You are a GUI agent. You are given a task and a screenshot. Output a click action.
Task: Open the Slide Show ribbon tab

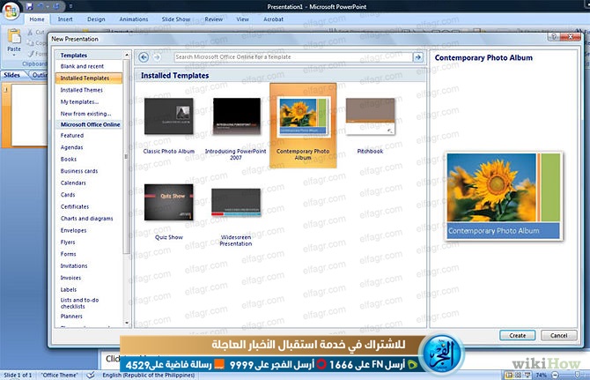tap(176, 19)
